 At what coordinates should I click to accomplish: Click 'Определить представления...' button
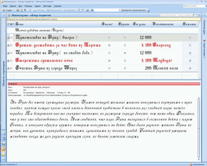tap(134, 10)
